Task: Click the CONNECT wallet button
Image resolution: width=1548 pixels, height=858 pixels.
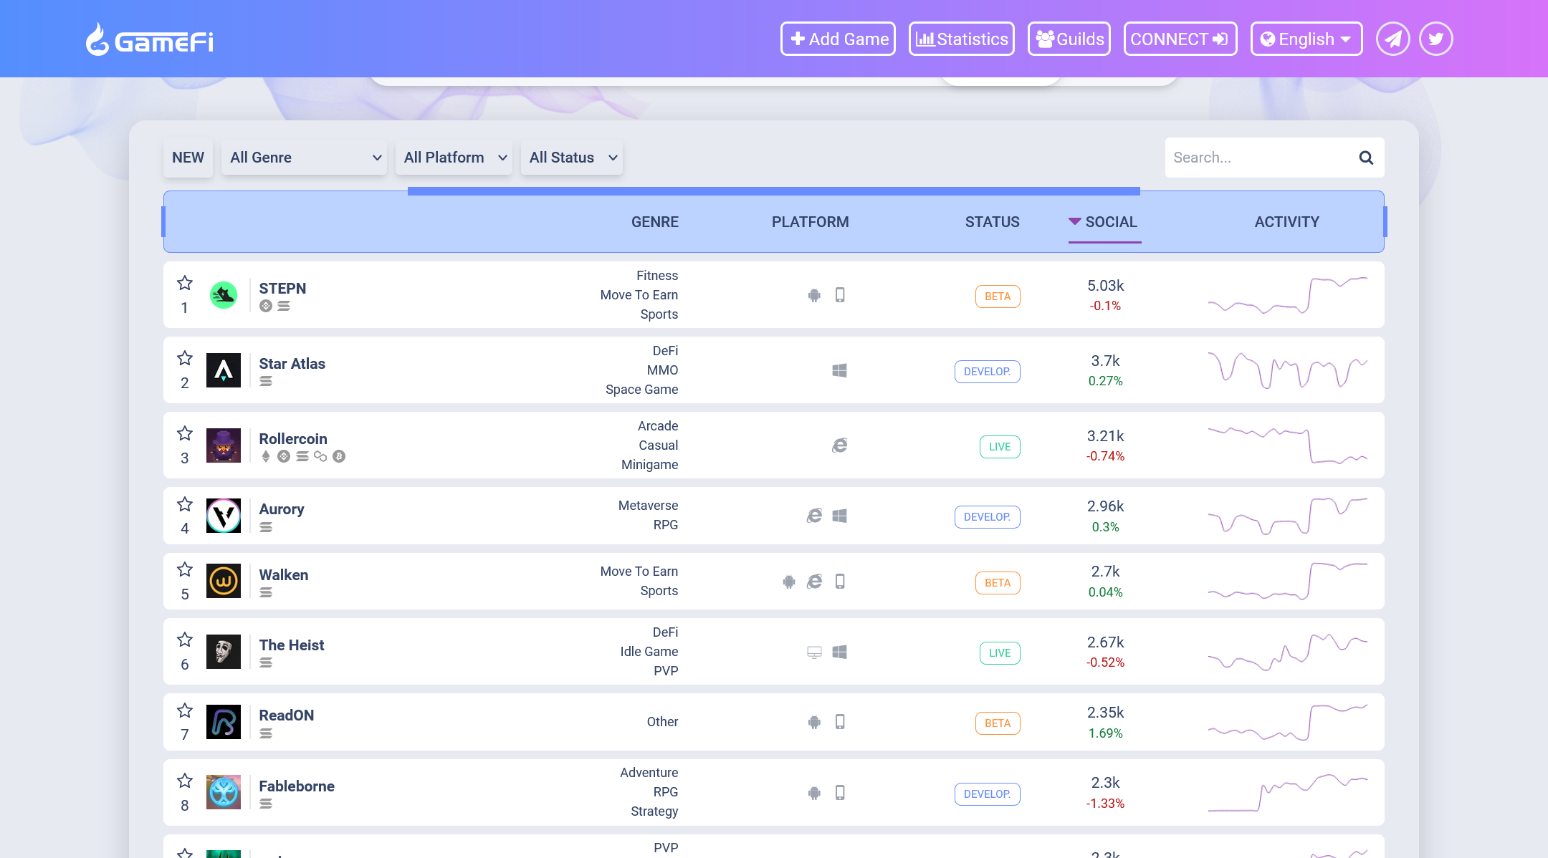Action: pyautogui.click(x=1180, y=39)
